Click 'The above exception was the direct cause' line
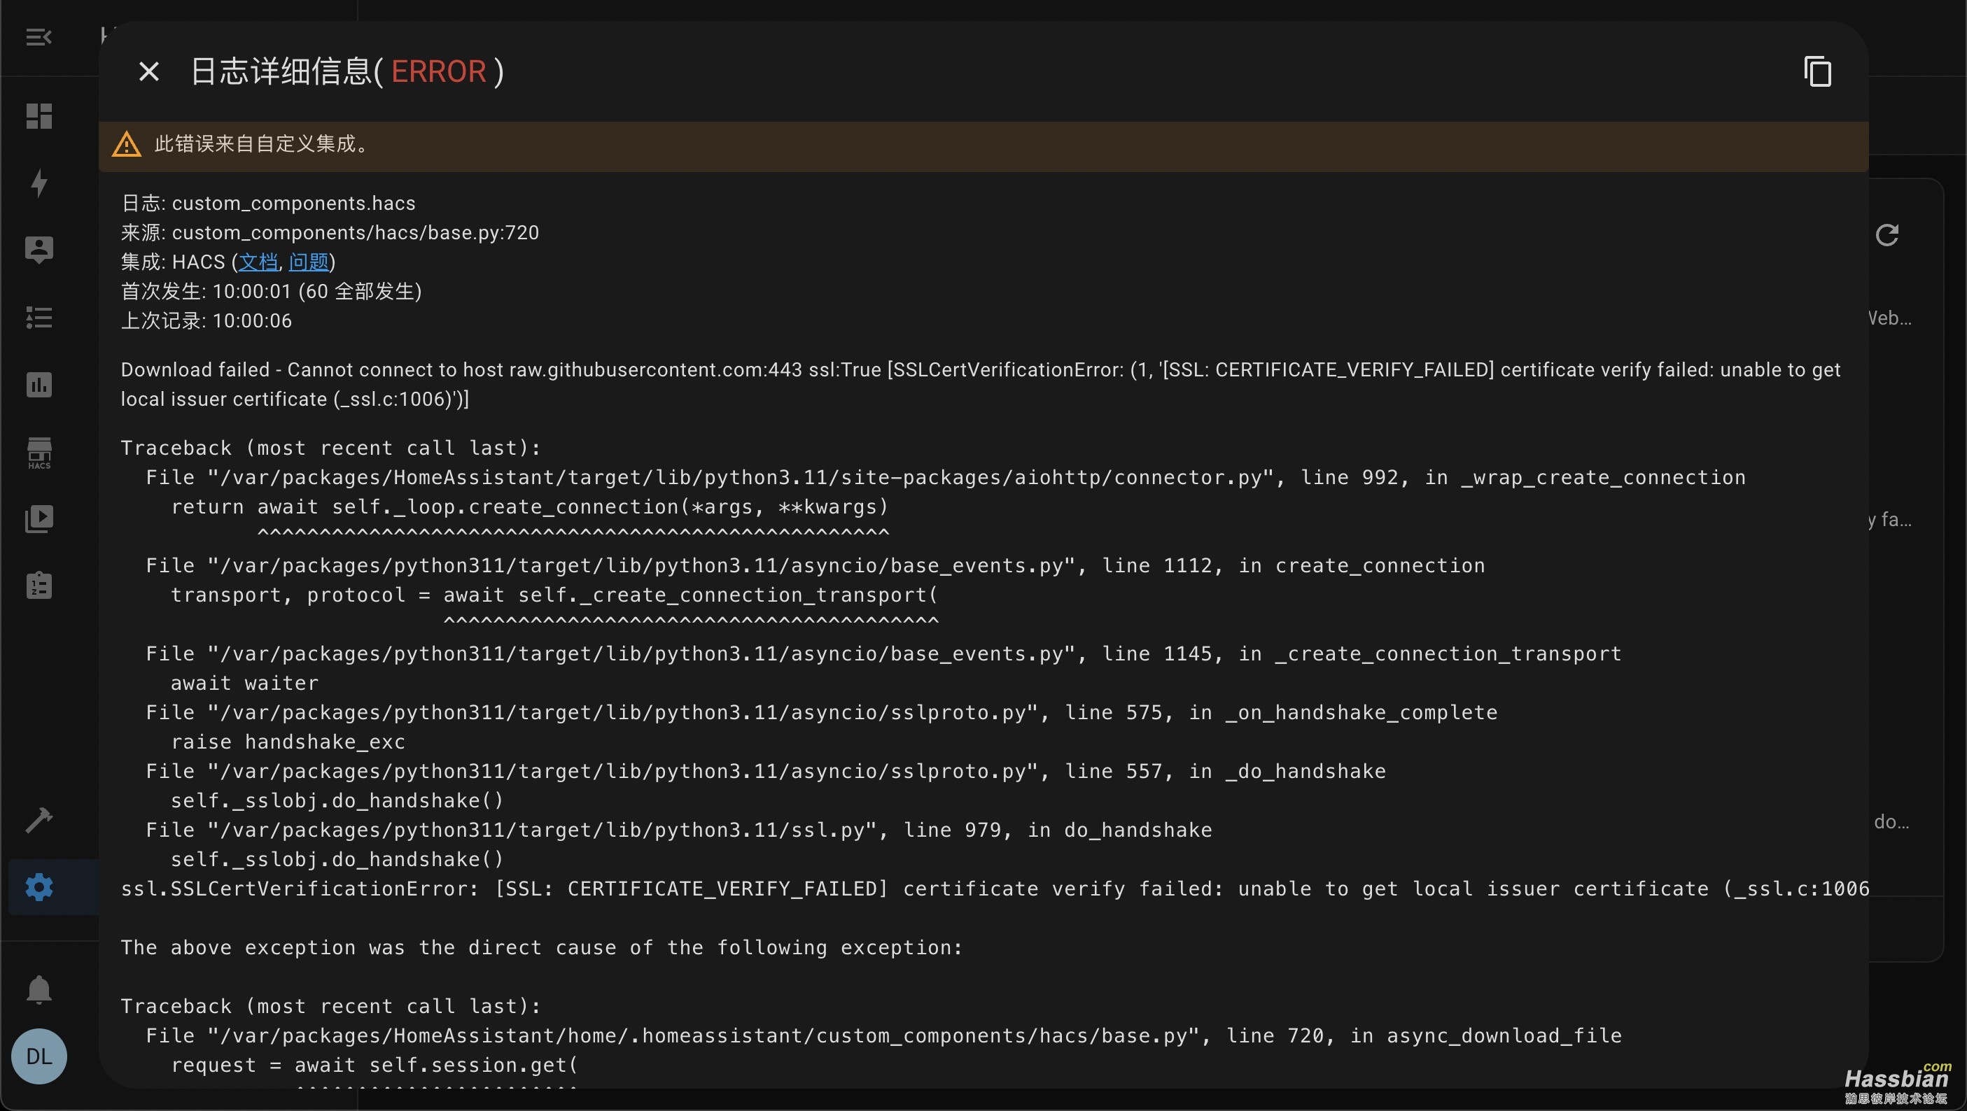The width and height of the screenshot is (1967, 1111). tap(542, 948)
